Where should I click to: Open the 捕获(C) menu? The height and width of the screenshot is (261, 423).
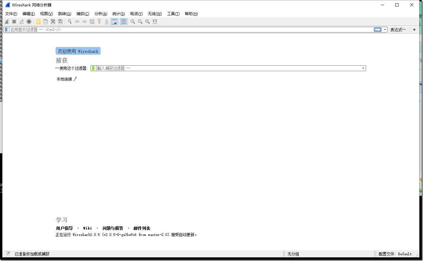83,14
